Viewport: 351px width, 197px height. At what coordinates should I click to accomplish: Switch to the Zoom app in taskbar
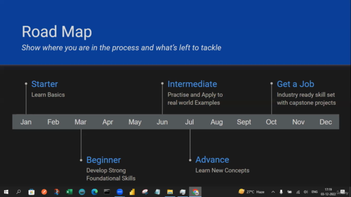point(120,192)
